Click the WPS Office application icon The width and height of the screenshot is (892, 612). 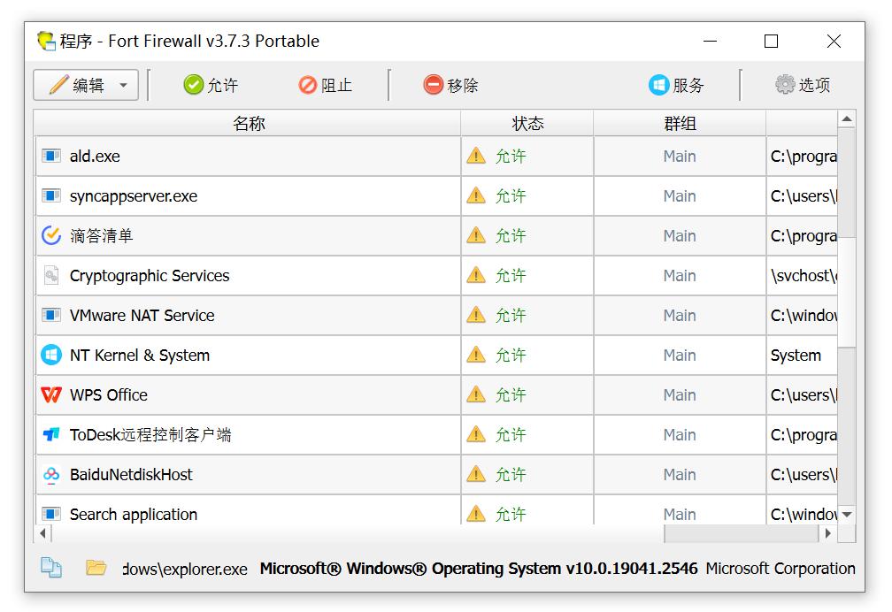tap(53, 394)
